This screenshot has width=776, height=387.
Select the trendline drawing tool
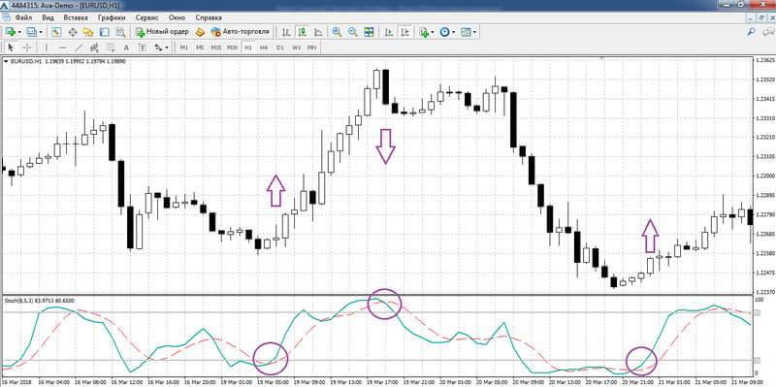tap(79, 48)
